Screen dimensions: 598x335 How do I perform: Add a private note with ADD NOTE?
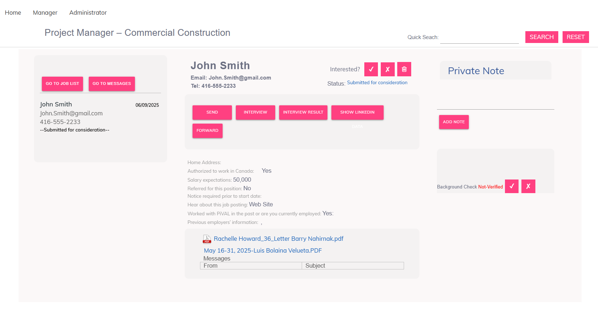[453, 122]
